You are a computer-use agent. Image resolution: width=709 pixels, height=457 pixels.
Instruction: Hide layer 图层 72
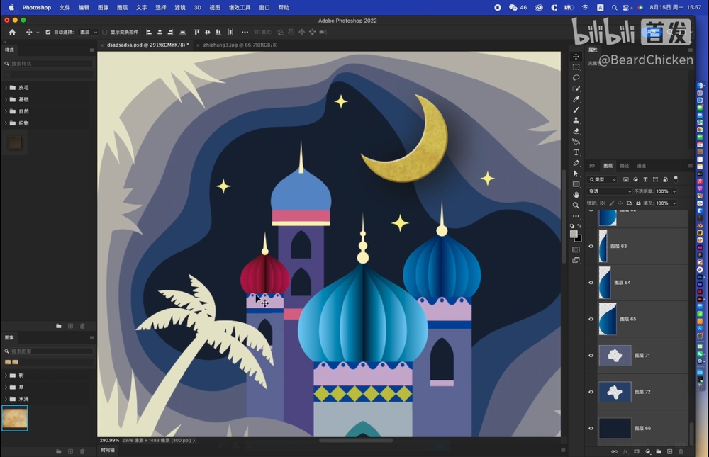point(591,392)
